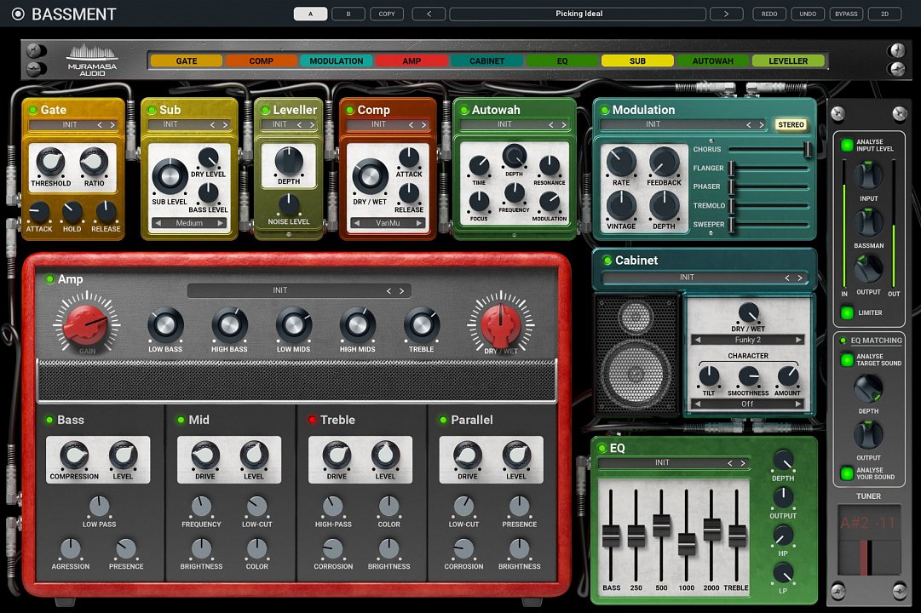The width and height of the screenshot is (921, 613).
Task: Click the COPY button next to preset slot B
Action: point(387,14)
